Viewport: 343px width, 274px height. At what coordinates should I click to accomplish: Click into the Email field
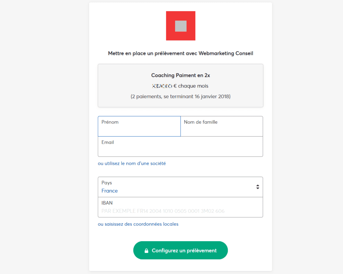[180, 146]
